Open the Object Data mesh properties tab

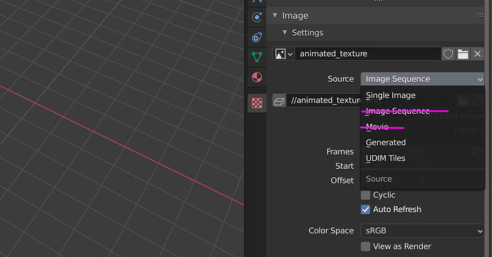(257, 57)
